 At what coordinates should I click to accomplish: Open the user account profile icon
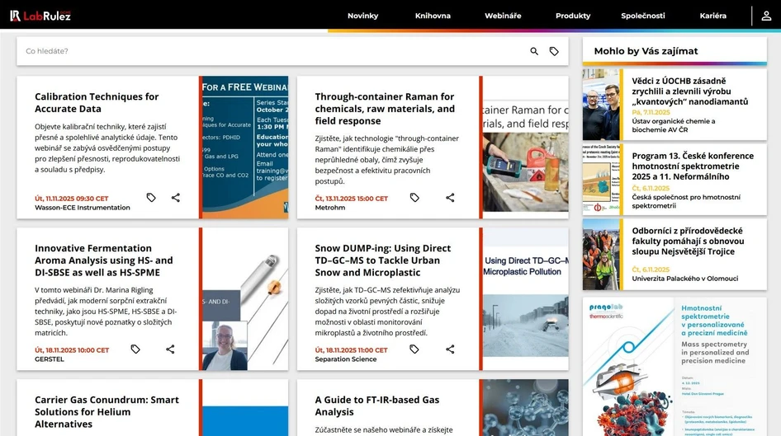[766, 16]
